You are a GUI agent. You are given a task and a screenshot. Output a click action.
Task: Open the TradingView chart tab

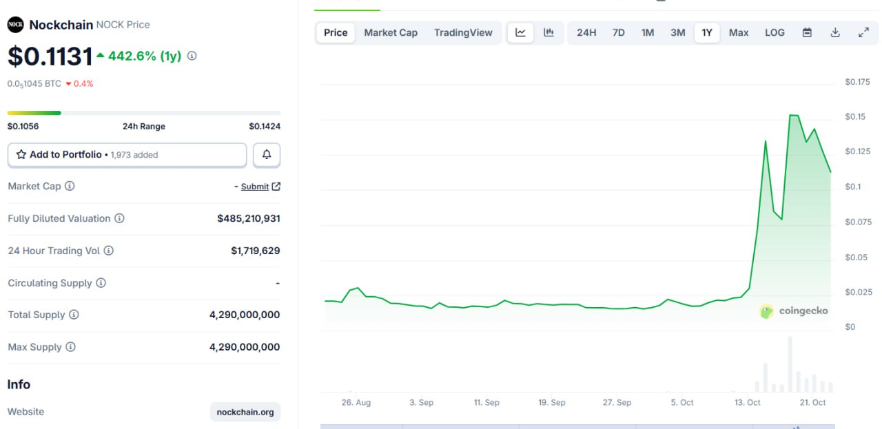(463, 32)
